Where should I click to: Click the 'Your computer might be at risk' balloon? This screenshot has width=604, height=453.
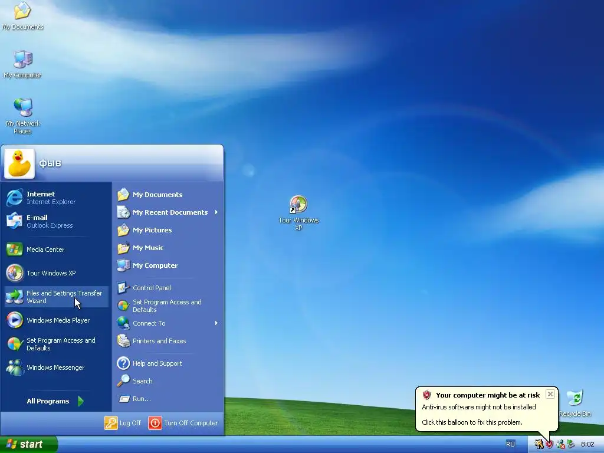point(487,408)
